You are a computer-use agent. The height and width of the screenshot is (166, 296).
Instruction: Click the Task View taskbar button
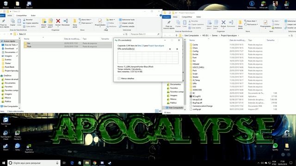[x=64, y=163]
